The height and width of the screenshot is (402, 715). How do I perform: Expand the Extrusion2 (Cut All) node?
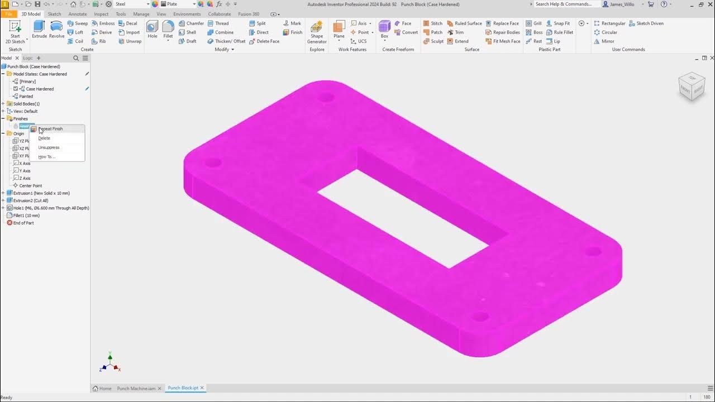(x=3, y=200)
